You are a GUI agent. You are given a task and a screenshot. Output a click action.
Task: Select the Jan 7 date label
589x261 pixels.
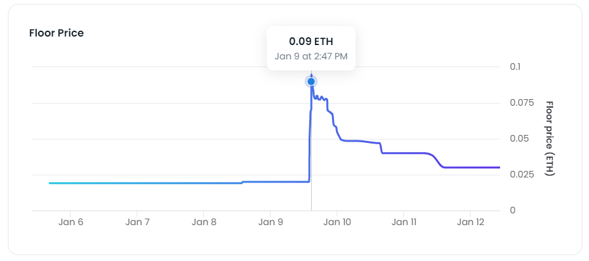pos(137,223)
